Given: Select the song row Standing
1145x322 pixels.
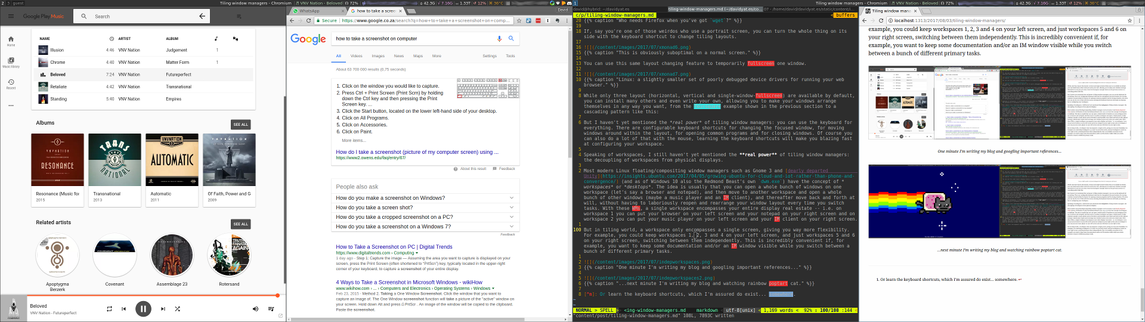Looking at the screenshot, I should pyautogui.click(x=143, y=99).
